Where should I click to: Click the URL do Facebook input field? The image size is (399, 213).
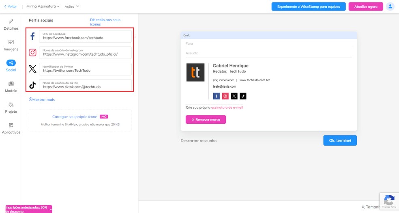[x=86, y=37]
